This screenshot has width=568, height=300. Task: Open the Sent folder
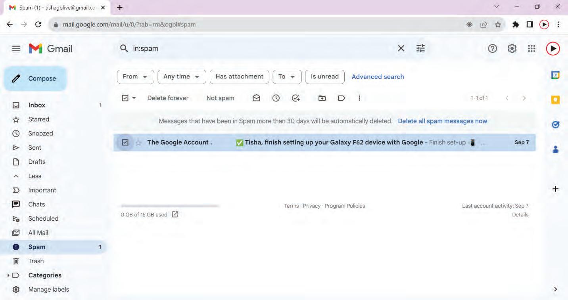coord(35,148)
